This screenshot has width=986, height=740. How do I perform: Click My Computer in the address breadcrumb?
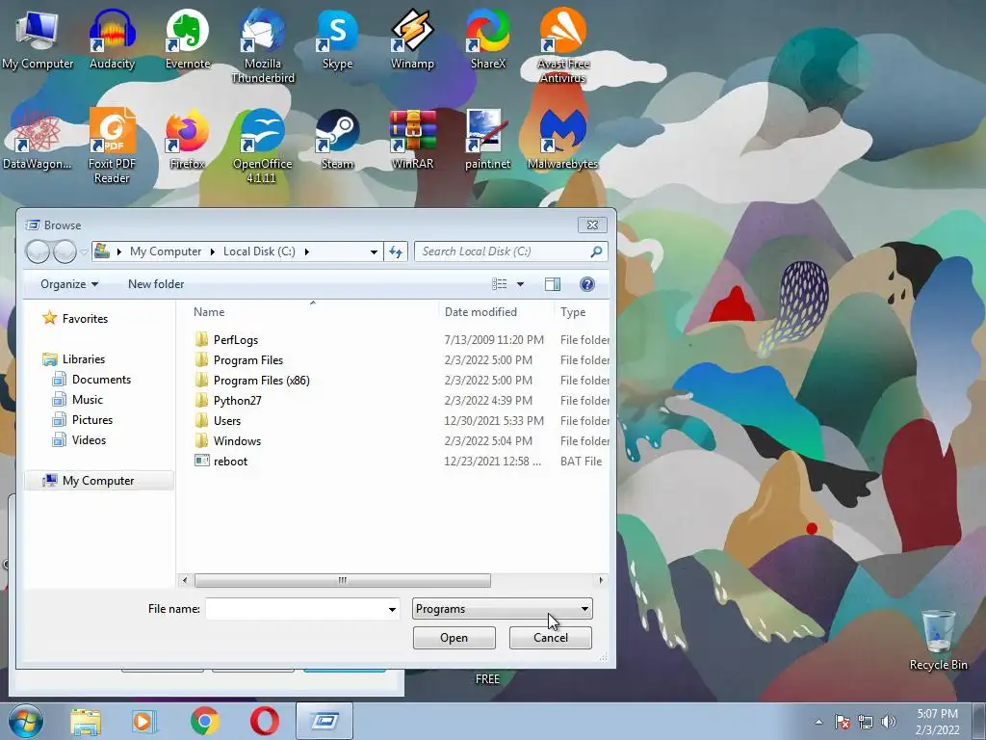coord(166,251)
